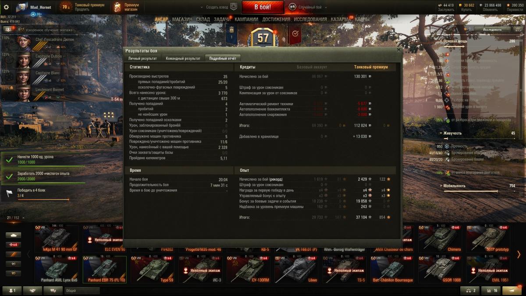526x296 pixels.
Task: Click the session icon showing 2
Action: (470, 290)
